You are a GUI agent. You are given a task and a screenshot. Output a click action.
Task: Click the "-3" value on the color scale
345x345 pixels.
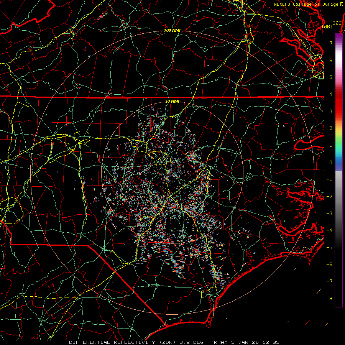329,214
